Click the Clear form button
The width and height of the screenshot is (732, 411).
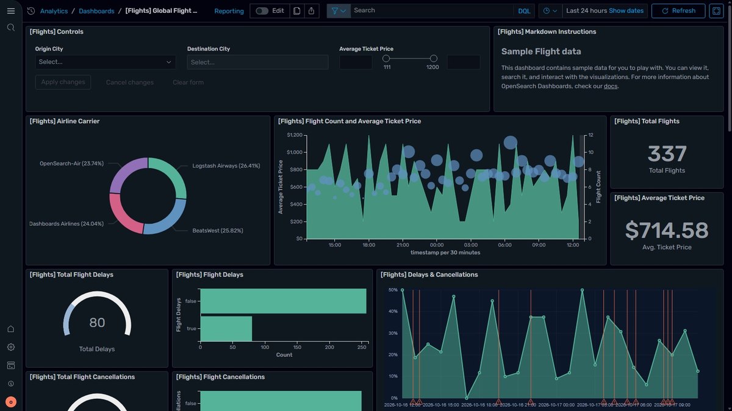coord(188,82)
